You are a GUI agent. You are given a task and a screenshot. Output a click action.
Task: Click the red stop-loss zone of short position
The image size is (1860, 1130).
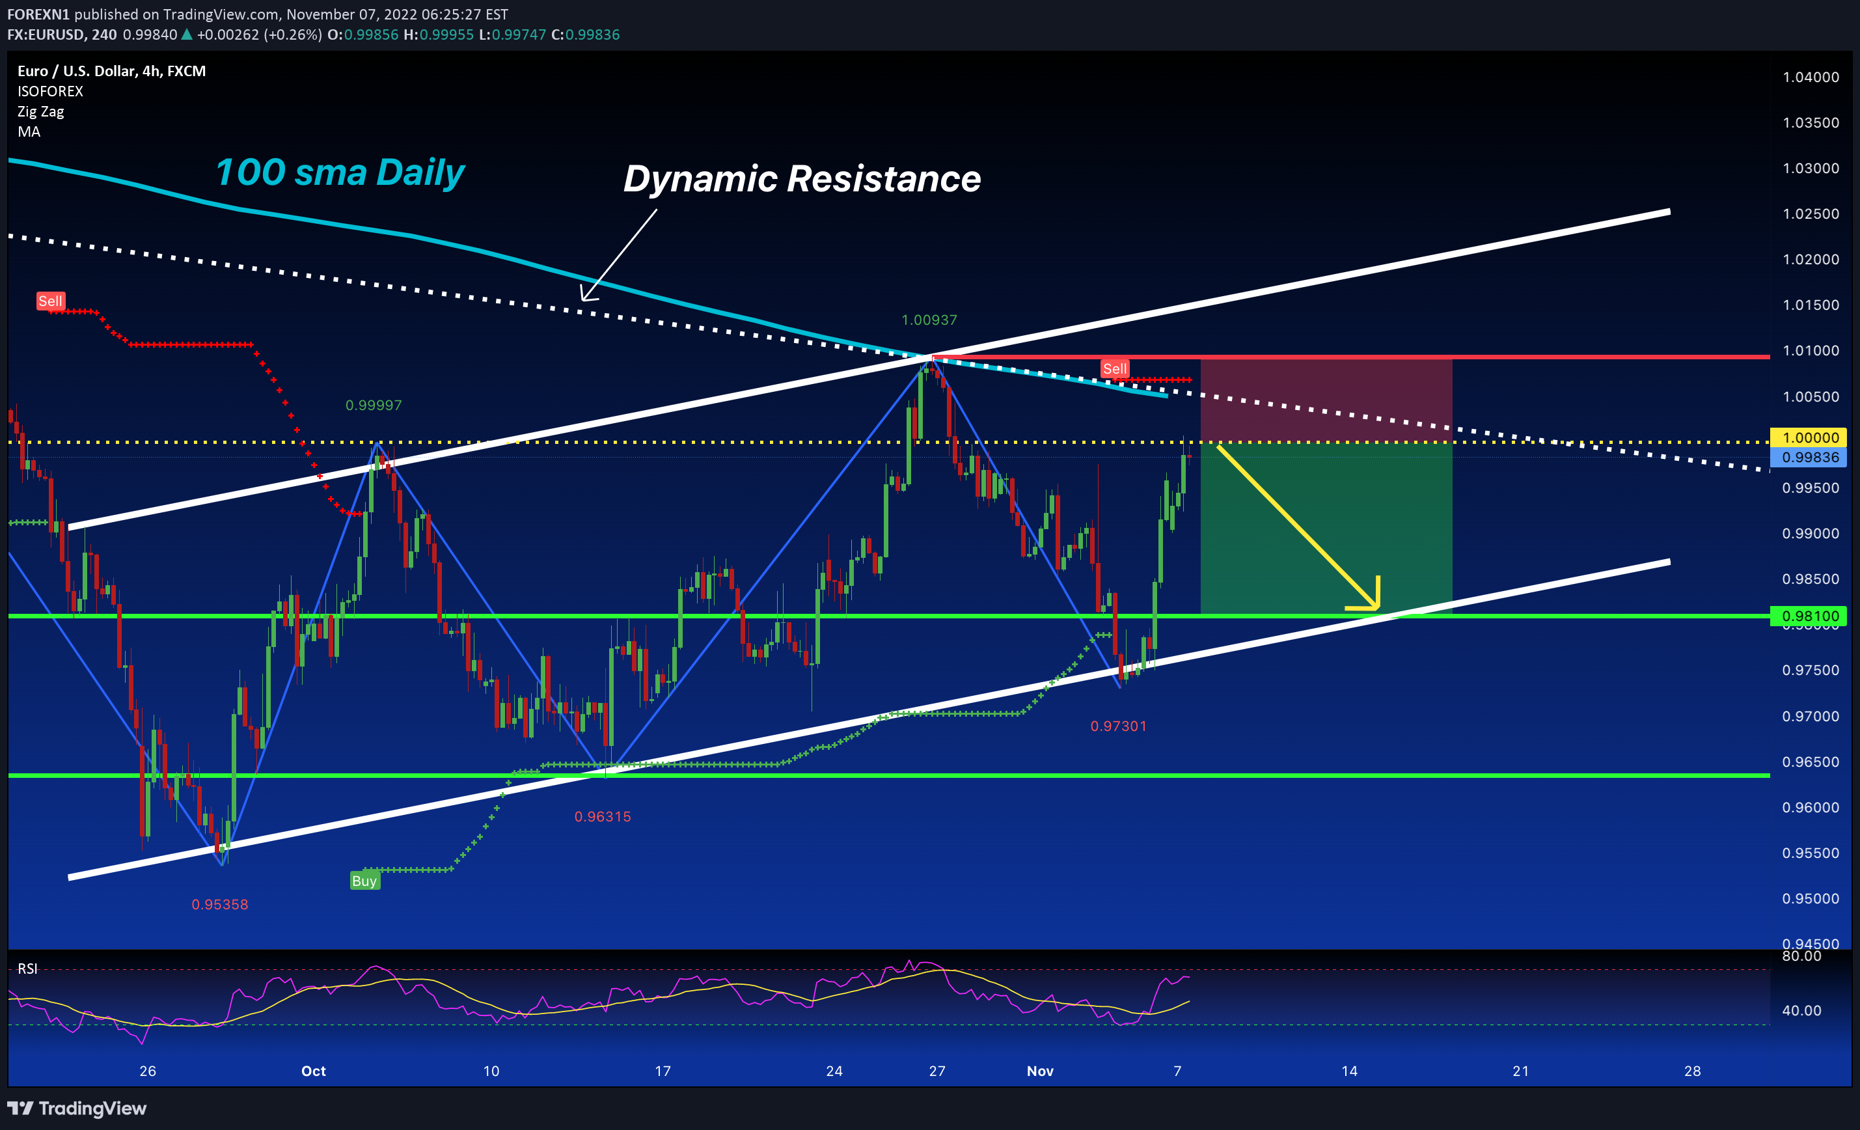tap(1326, 401)
